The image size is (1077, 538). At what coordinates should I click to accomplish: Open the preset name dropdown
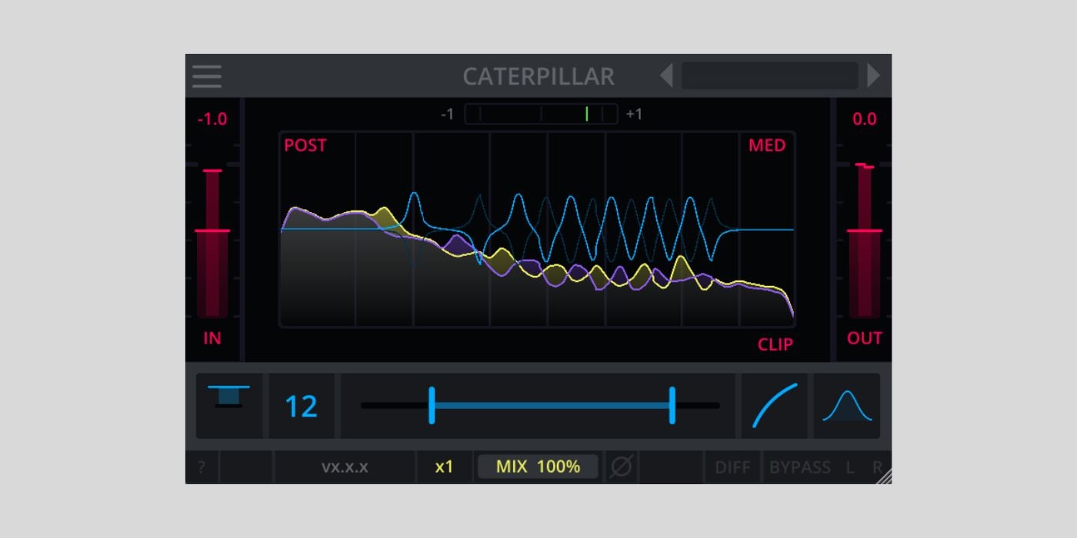click(769, 75)
